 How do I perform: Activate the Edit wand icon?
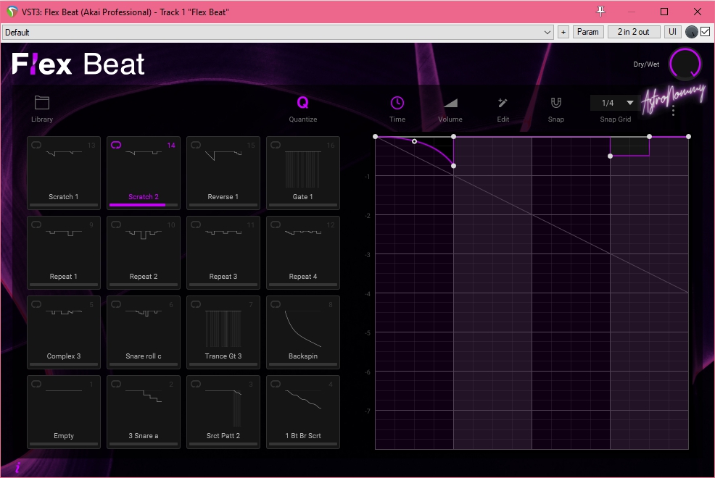pos(503,104)
